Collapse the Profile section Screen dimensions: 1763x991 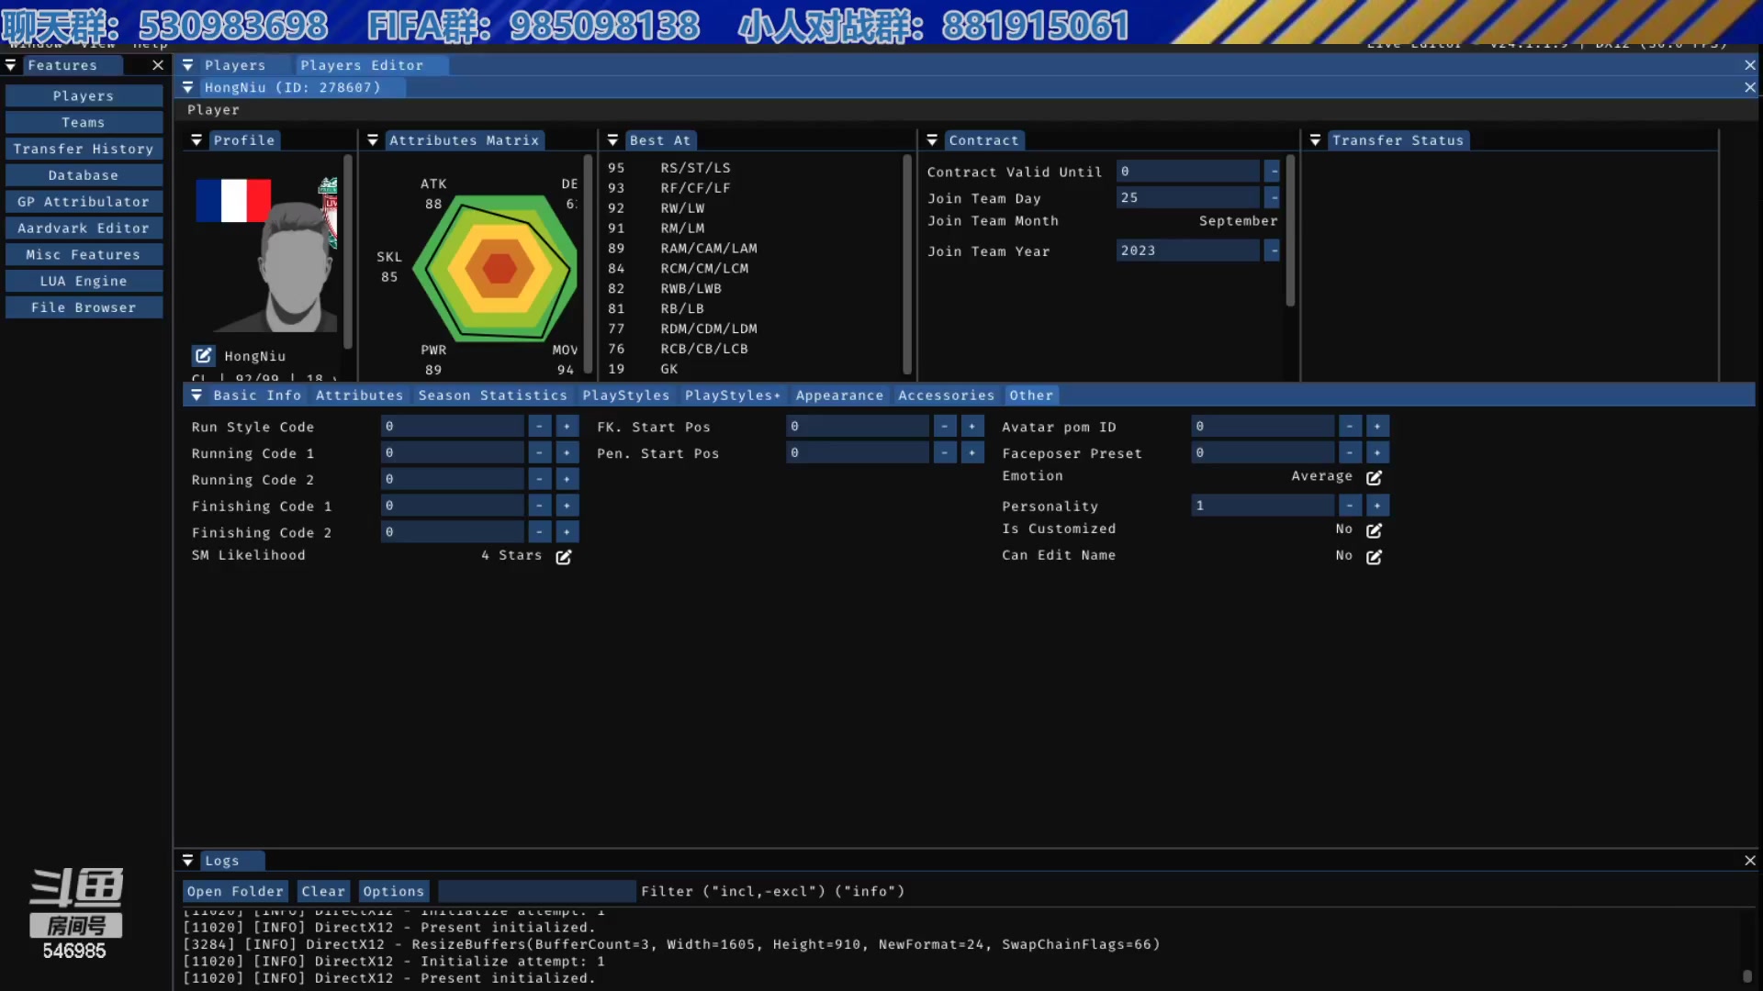[x=197, y=140]
